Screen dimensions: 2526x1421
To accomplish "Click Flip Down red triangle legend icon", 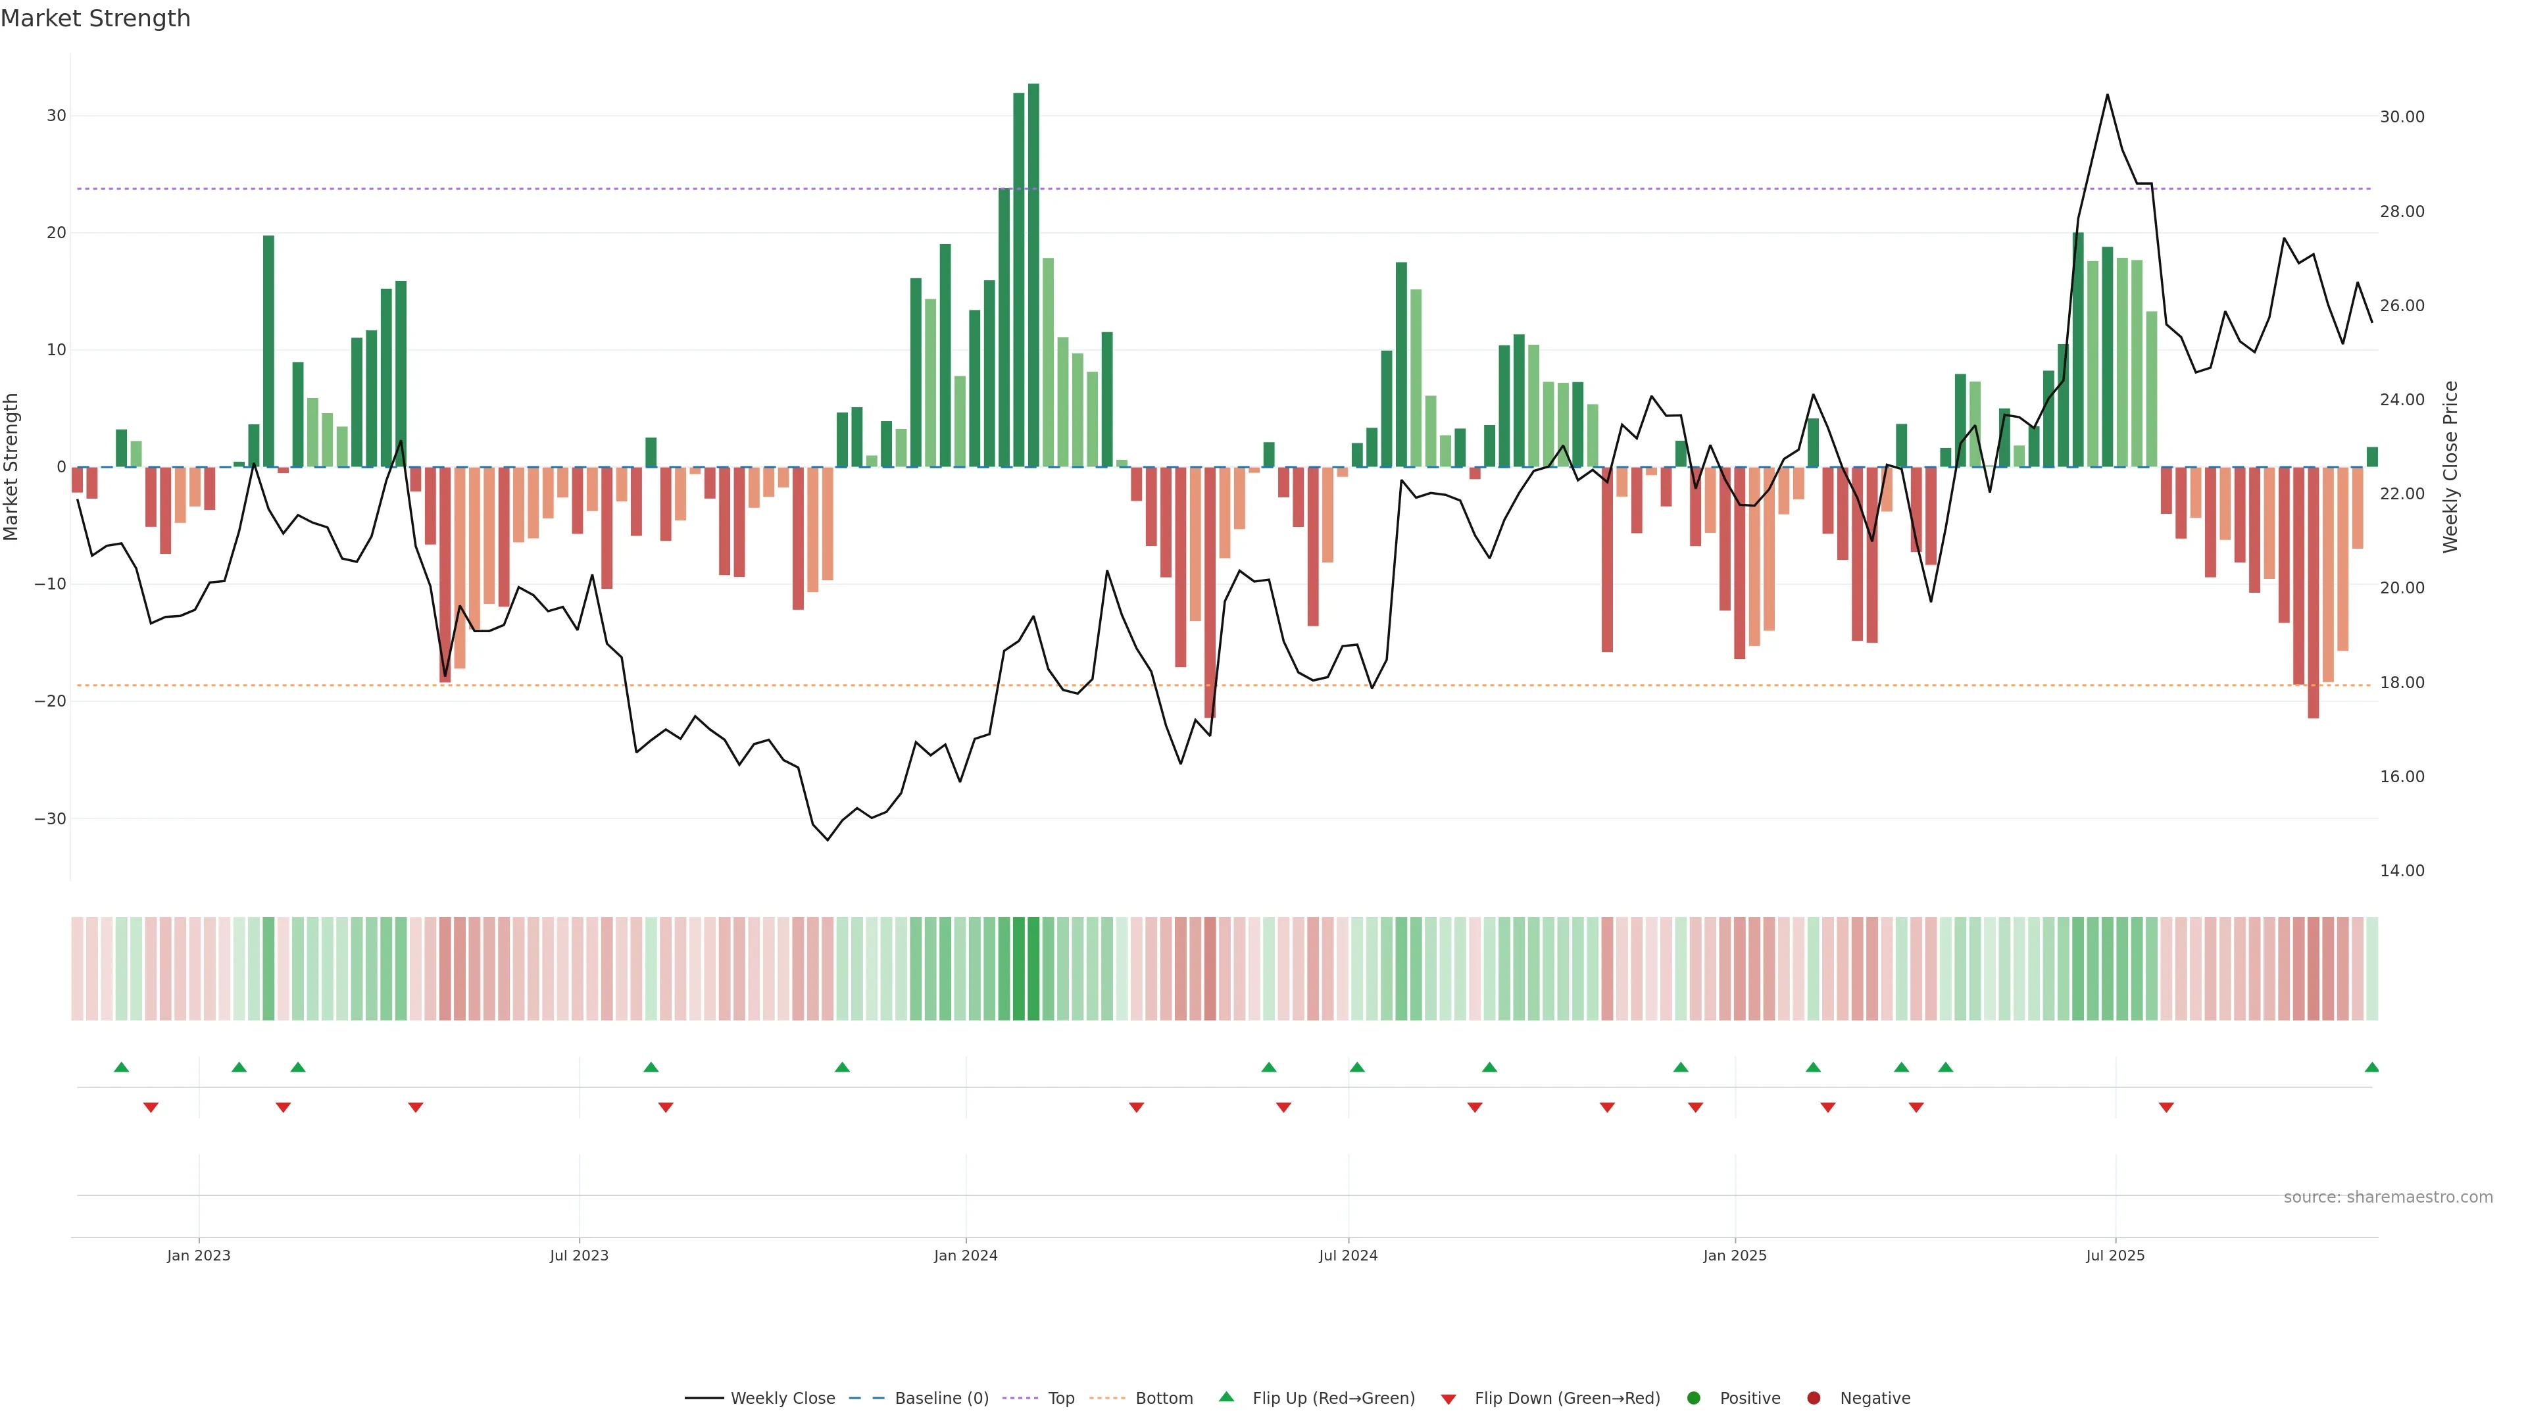I will click(x=1449, y=1399).
